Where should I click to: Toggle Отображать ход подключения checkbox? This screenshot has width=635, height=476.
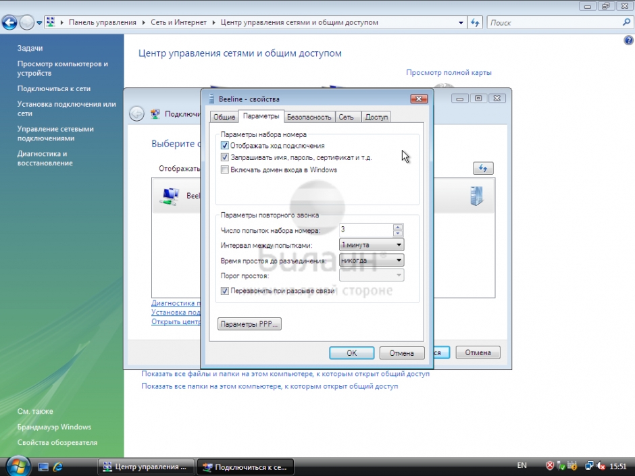tap(225, 146)
